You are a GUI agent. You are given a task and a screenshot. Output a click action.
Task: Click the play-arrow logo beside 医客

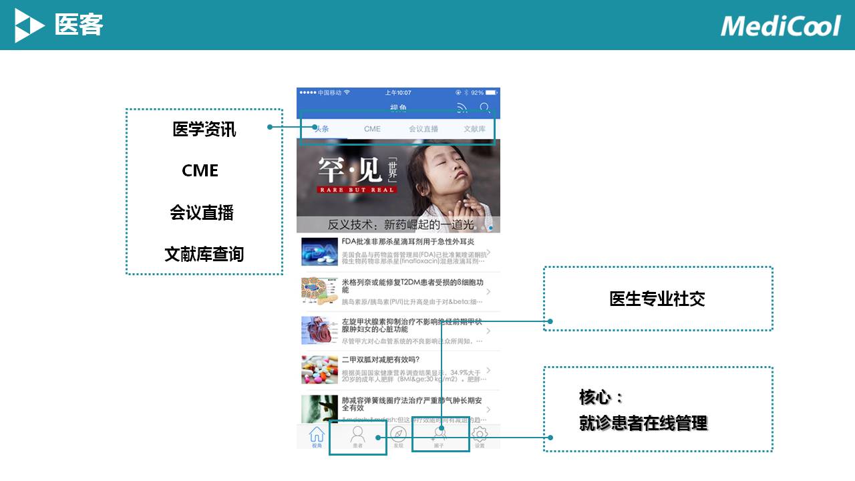pyautogui.click(x=29, y=25)
